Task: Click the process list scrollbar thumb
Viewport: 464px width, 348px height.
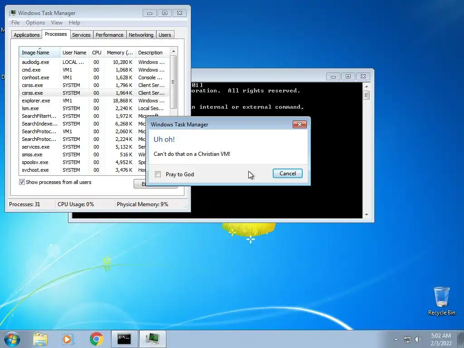Action: 174,82
